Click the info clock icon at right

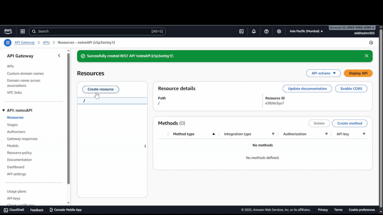click(371, 43)
